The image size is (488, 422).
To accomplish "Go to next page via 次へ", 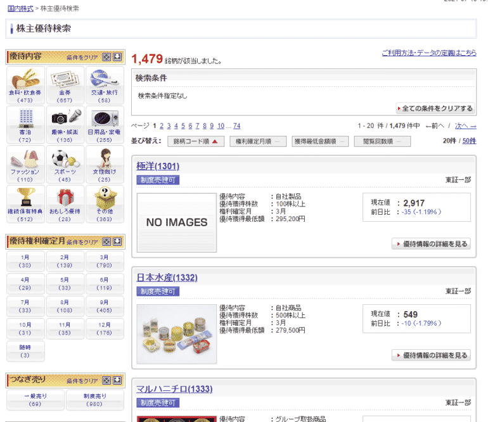I will (465, 125).
